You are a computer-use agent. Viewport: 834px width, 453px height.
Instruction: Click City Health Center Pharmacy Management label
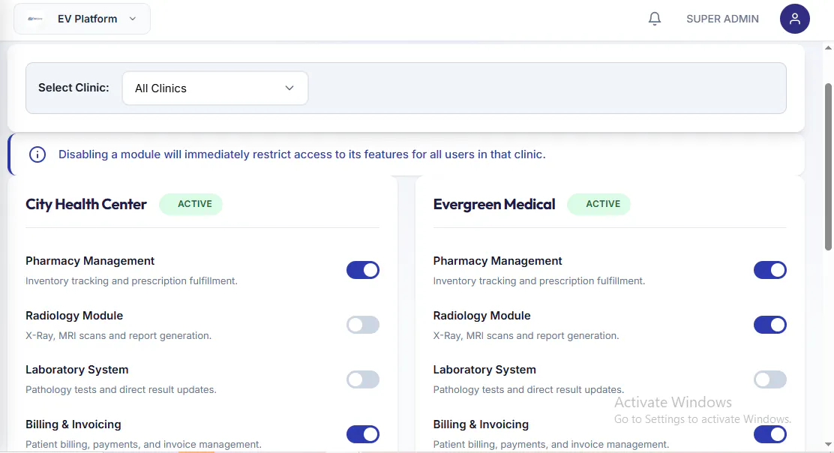click(90, 261)
